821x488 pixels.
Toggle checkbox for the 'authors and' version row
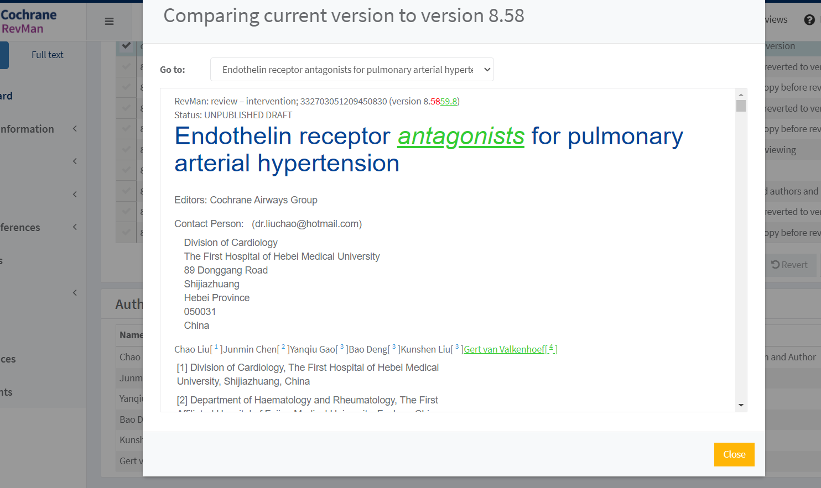pyautogui.click(x=126, y=191)
